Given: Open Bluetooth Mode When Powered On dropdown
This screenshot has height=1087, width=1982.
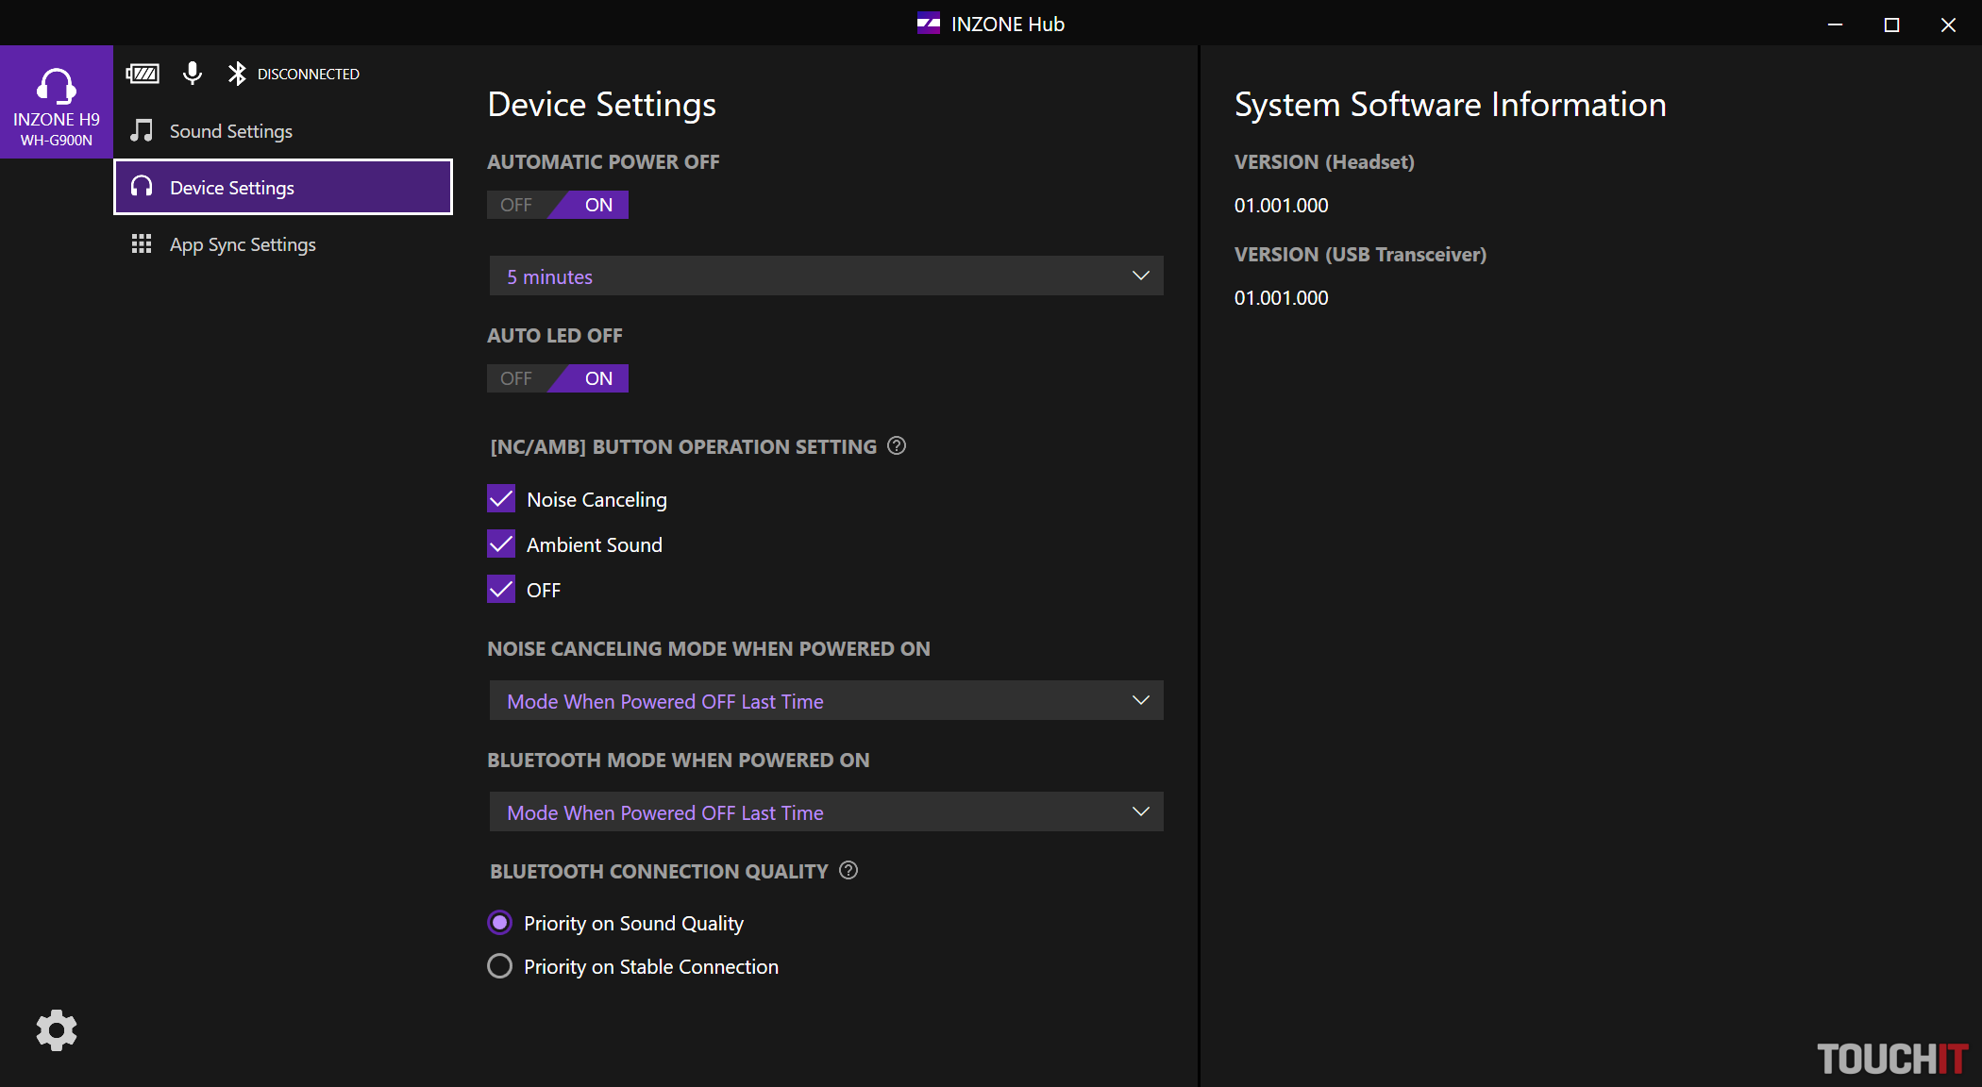Looking at the screenshot, I should pos(826,812).
